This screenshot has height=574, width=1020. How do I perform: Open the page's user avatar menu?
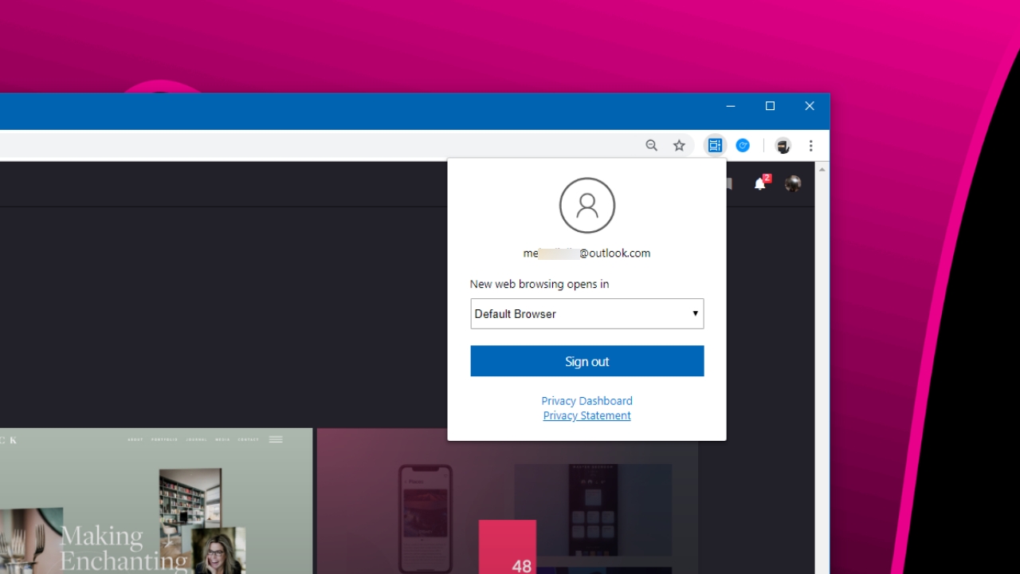click(x=793, y=184)
